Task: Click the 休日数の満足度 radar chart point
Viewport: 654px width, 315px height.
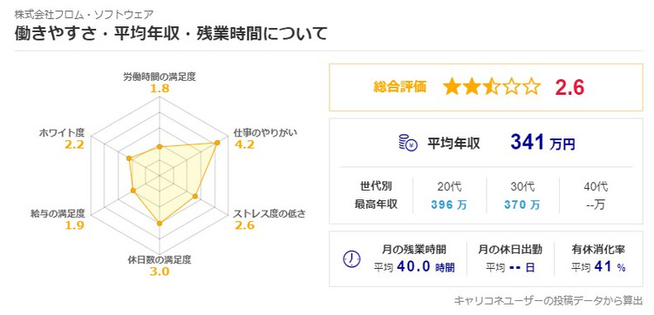Action: (x=160, y=224)
